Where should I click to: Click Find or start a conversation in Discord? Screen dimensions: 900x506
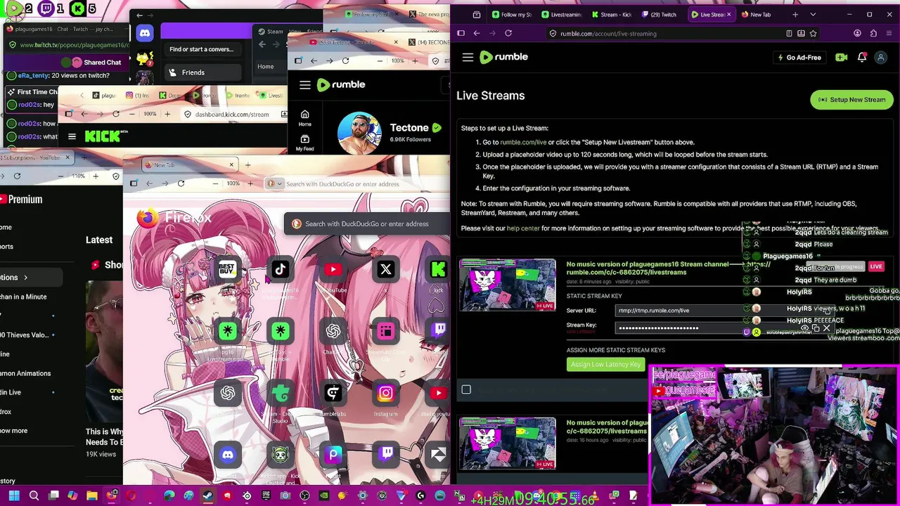pyautogui.click(x=201, y=49)
